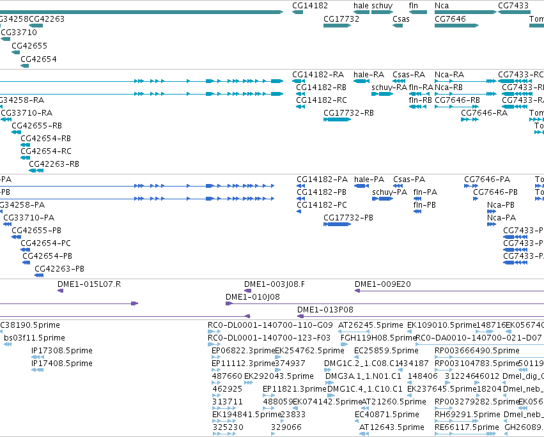Click the Csas-RA transcript label

[409, 75]
